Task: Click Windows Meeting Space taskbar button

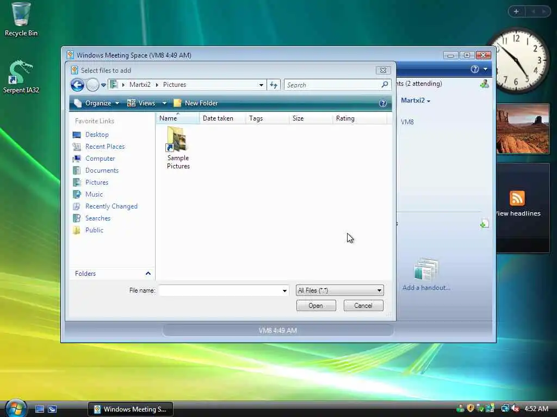Action: (x=131, y=409)
